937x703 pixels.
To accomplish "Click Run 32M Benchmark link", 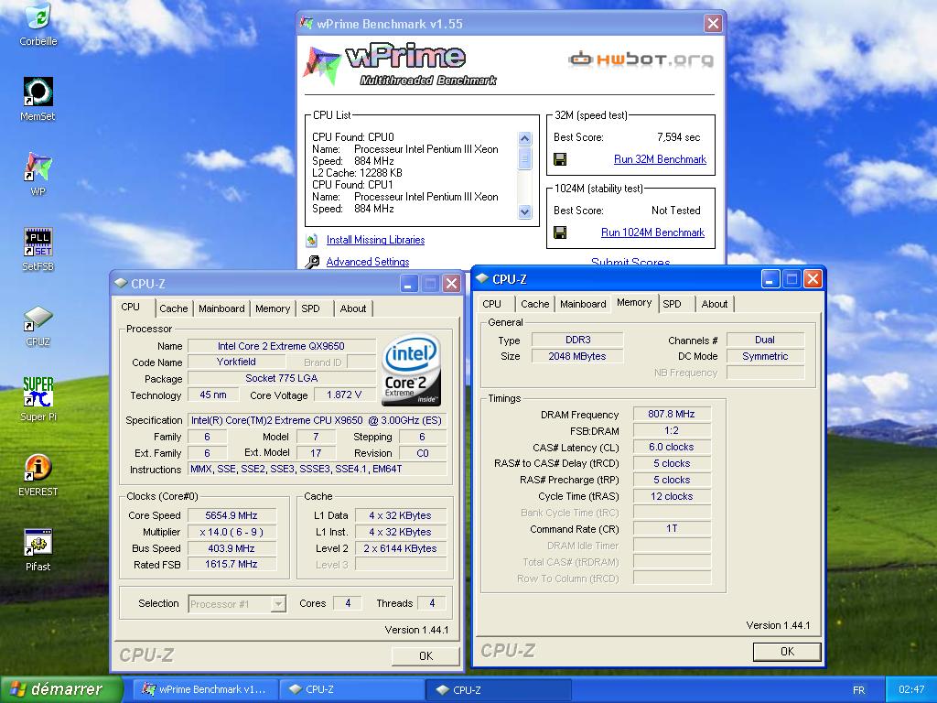I will click(x=660, y=159).
